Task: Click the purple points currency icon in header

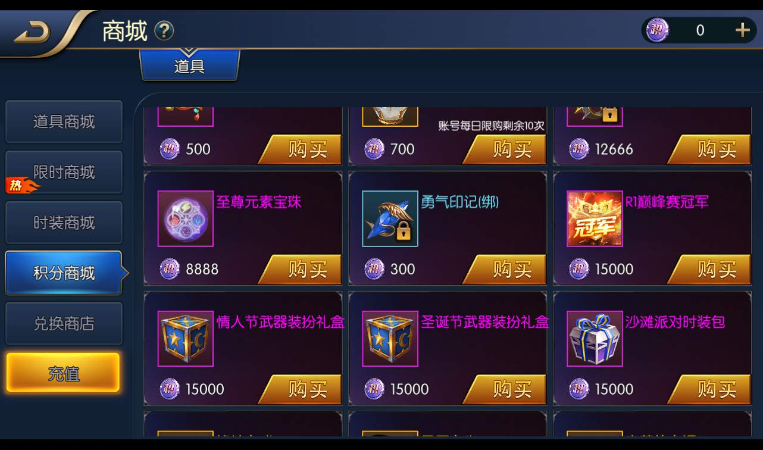Action: 658,30
